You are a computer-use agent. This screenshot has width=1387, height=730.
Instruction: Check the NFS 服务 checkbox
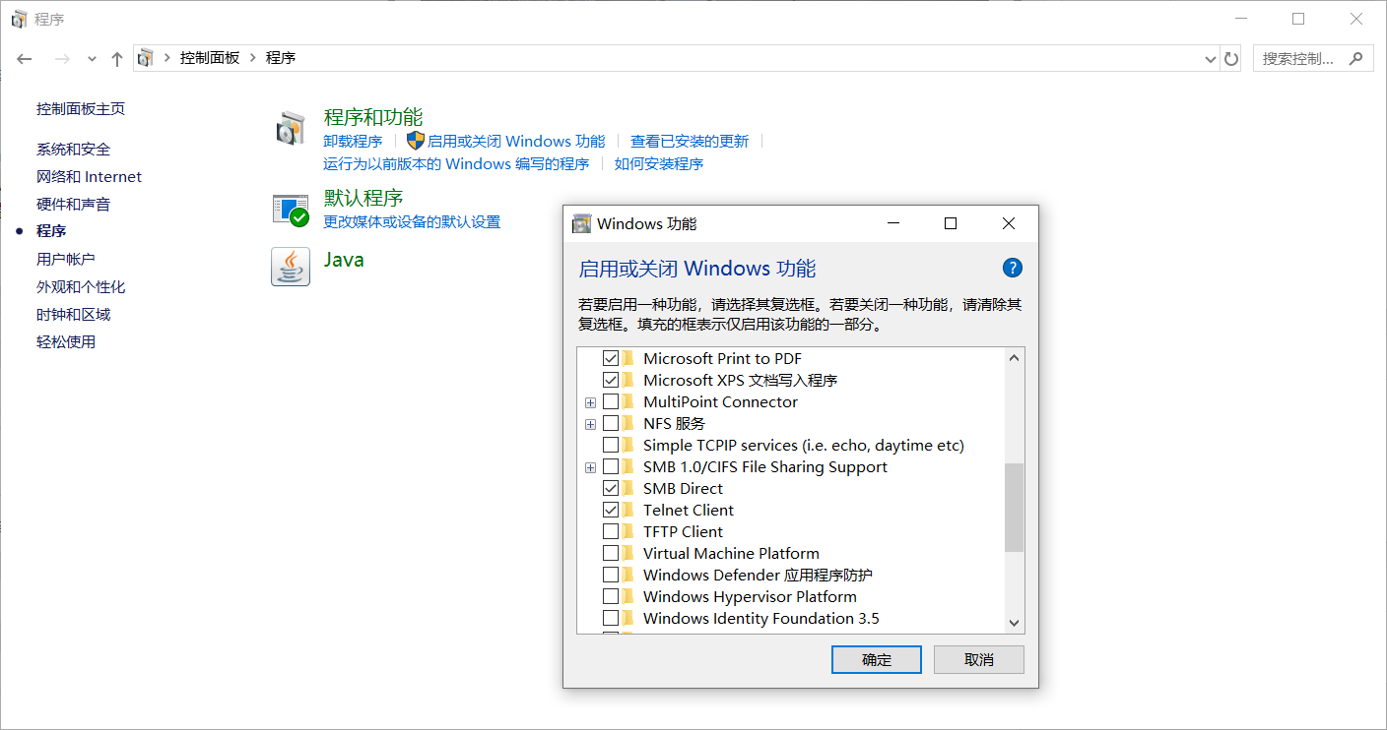tap(611, 423)
